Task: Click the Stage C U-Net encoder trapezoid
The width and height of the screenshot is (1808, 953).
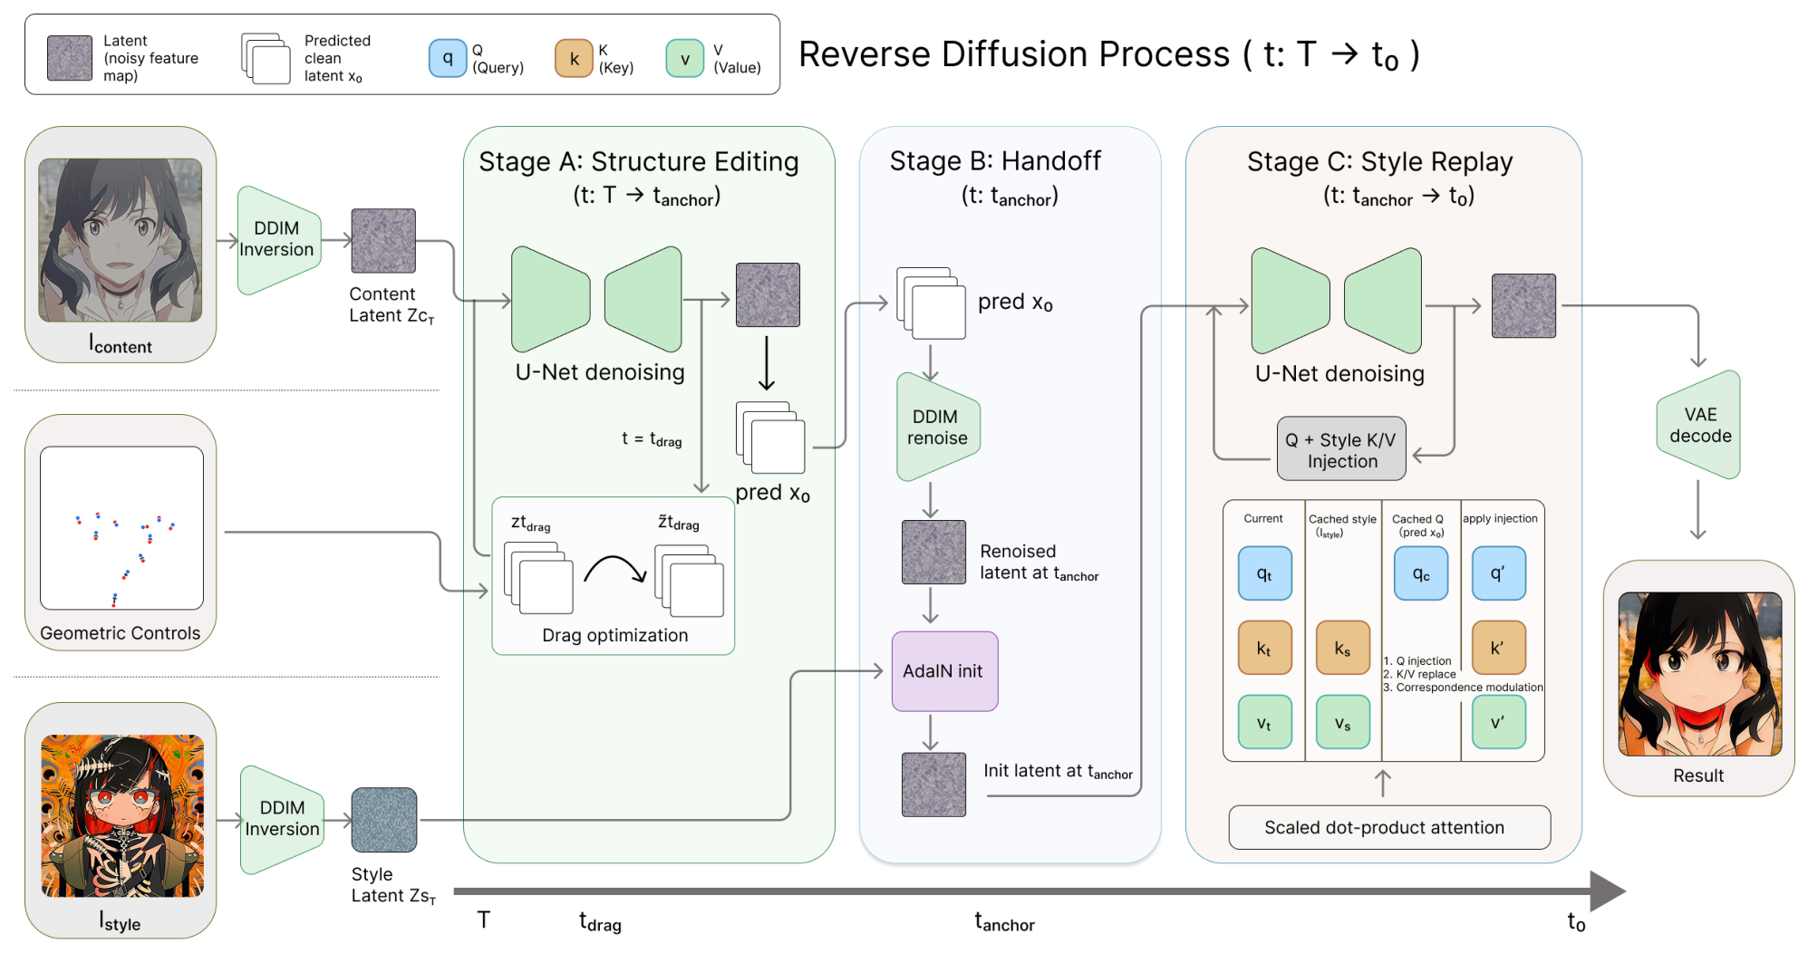Action: coord(1291,301)
